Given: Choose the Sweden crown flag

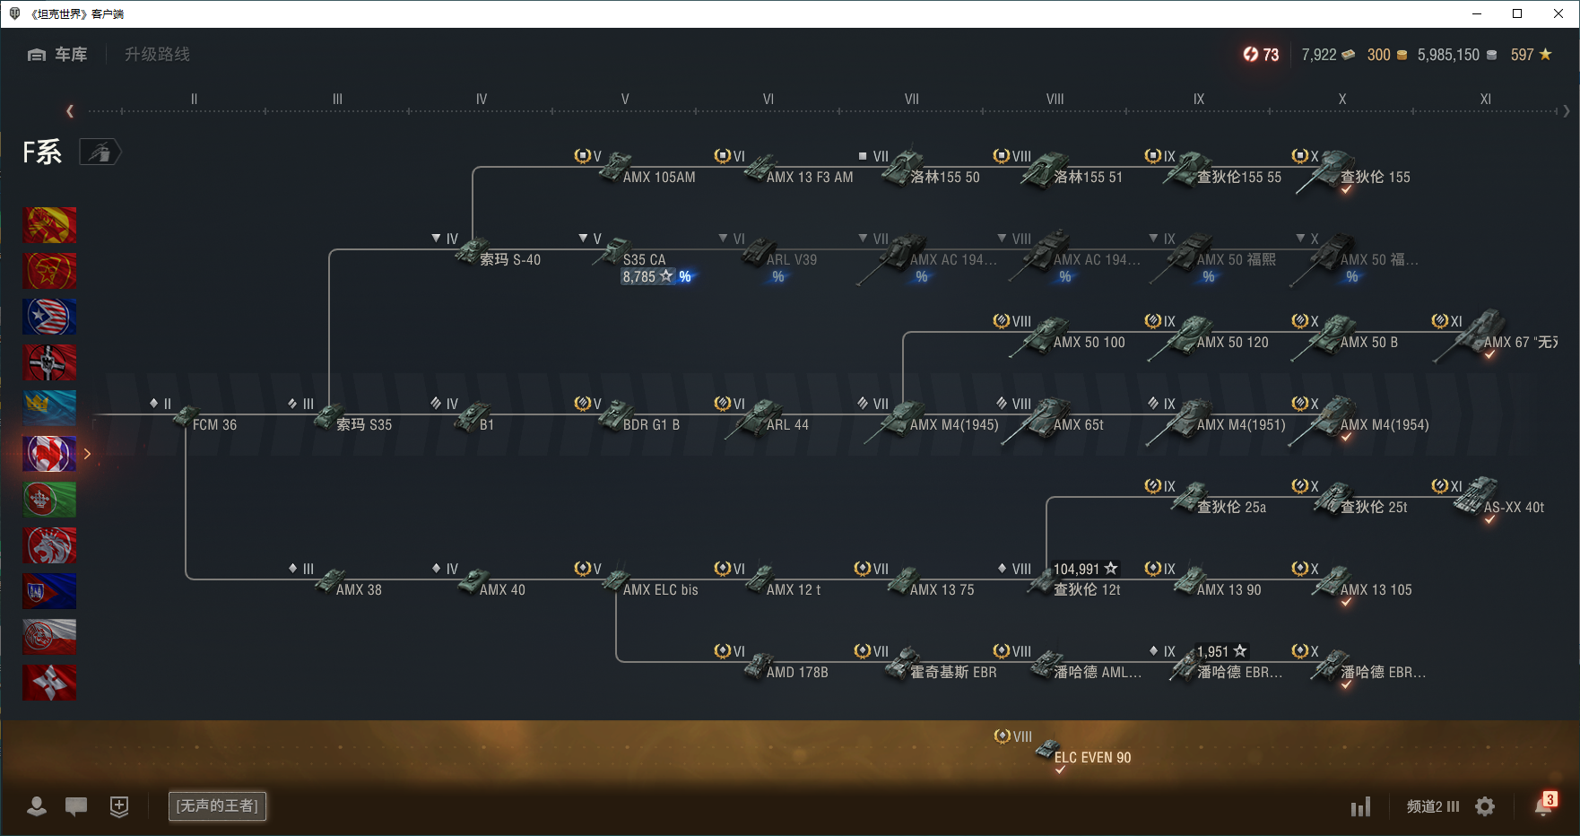Looking at the screenshot, I should tap(49, 408).
